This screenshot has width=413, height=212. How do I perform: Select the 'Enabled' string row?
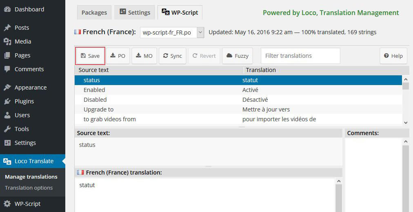point(238,90)
